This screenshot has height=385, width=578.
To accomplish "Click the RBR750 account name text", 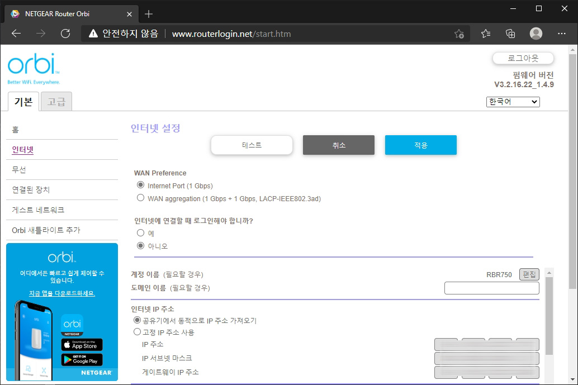I will coord(499,275).
